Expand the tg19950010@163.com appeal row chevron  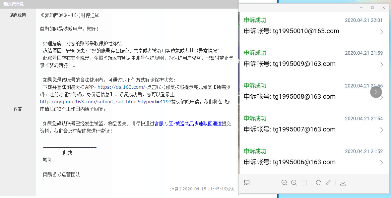[381, 32]
